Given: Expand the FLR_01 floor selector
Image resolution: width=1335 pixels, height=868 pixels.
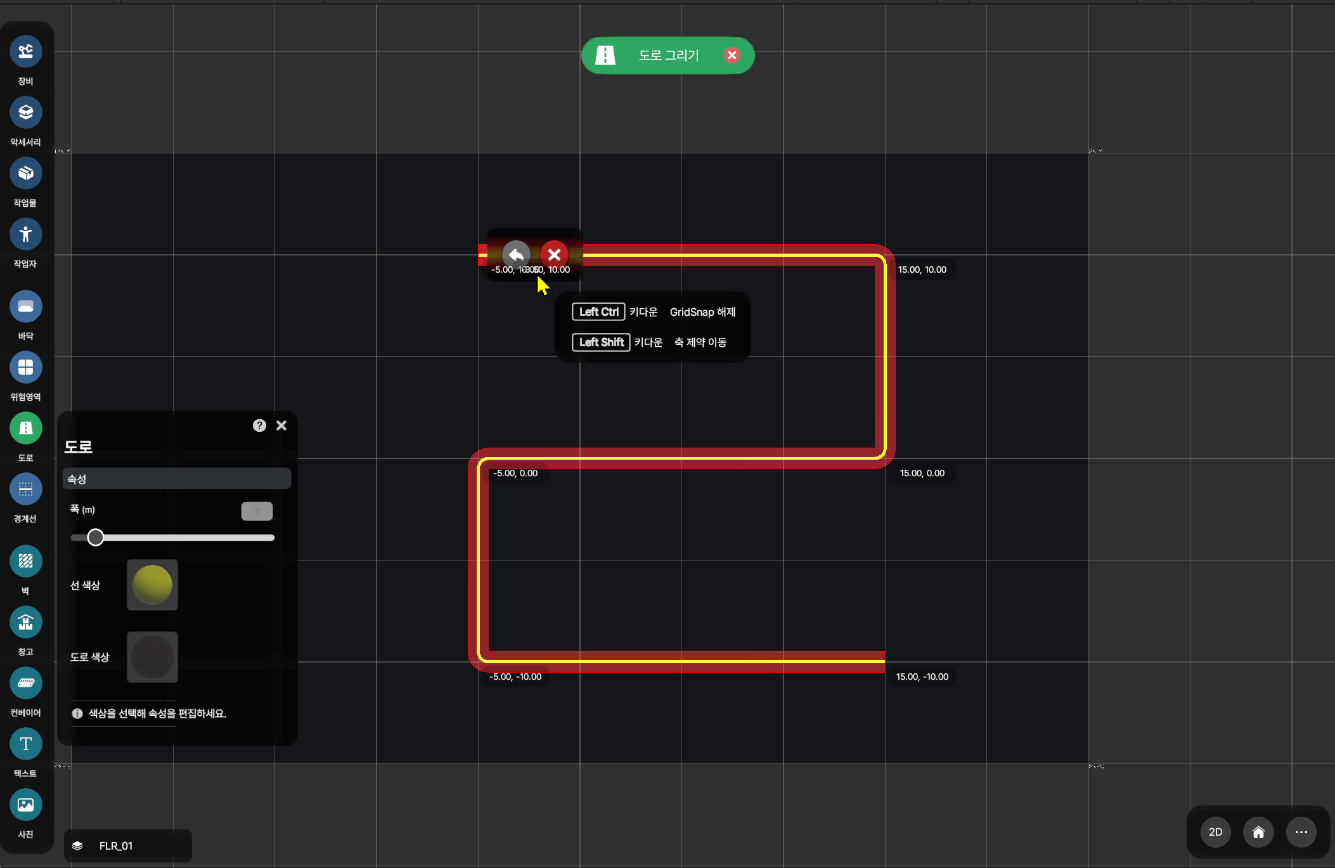Looking at the screenshot, I should pos(127,846).
